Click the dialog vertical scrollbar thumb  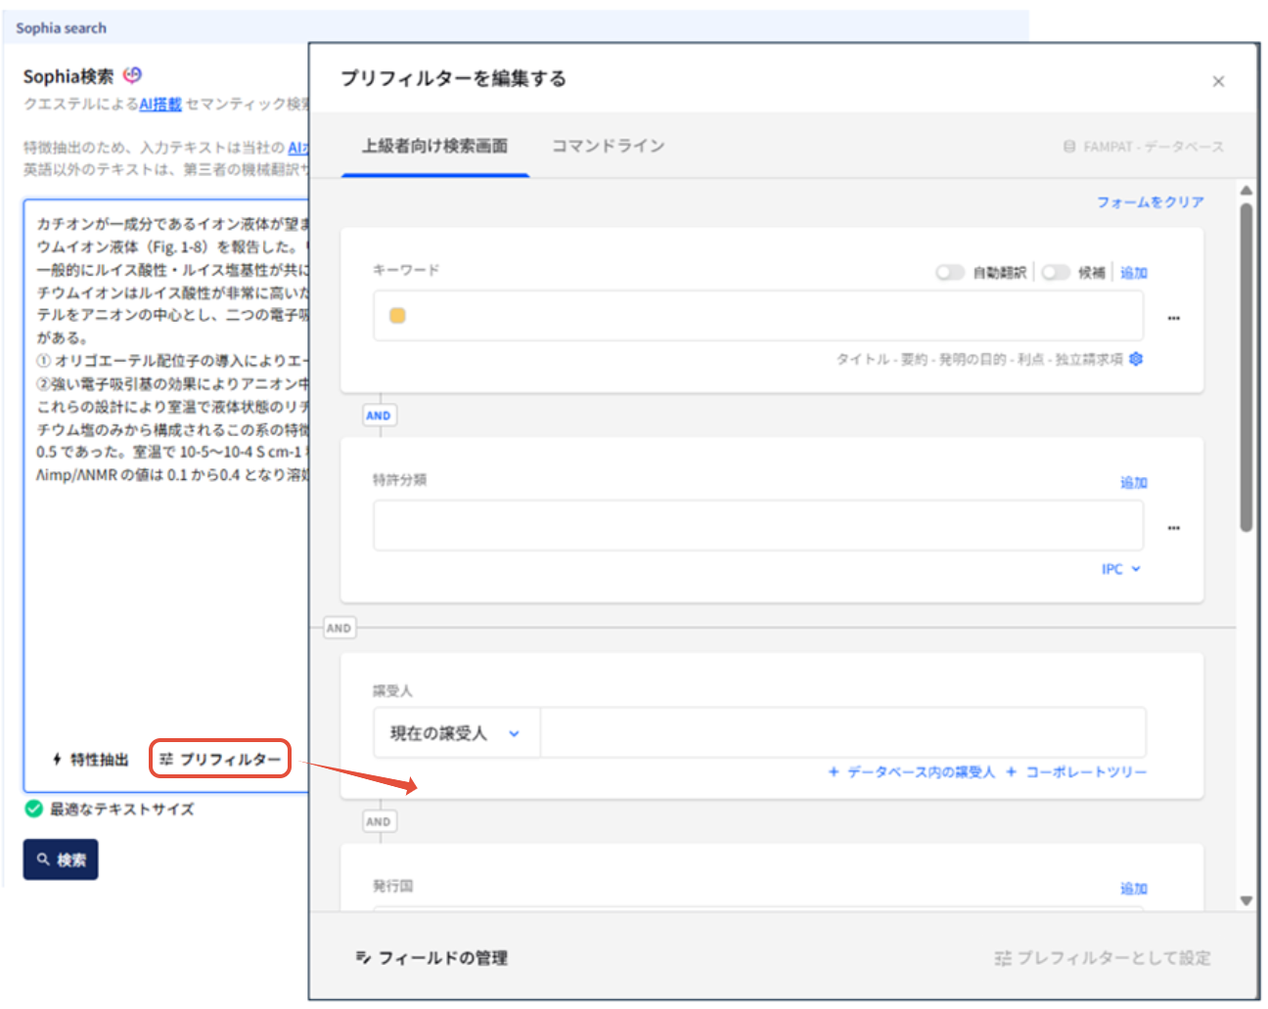point(1245,367)
